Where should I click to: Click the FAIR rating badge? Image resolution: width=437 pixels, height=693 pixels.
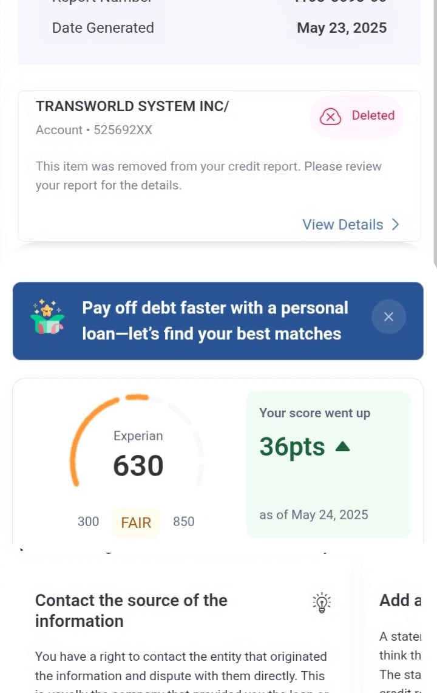tap(136, 522)
